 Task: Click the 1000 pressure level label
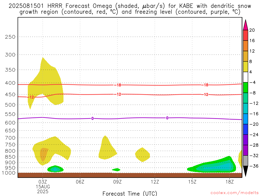point(9,173)
